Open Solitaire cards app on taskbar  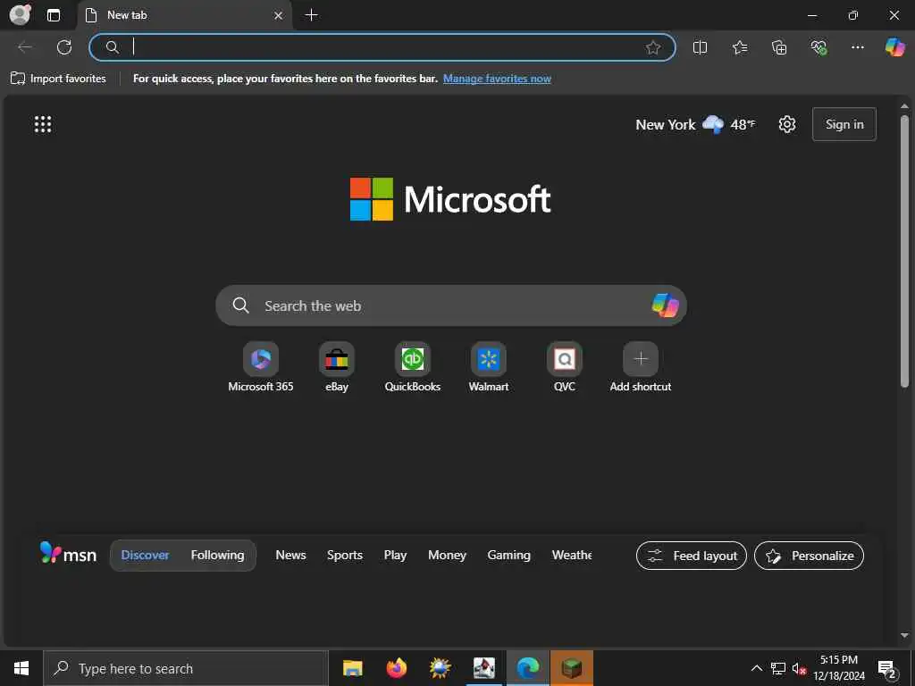click(x=484, y=668)
